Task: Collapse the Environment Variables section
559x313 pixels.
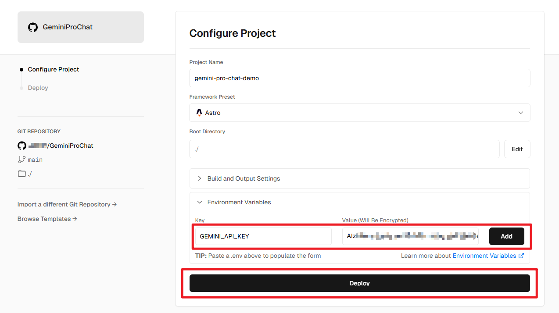Action: click(x=239, y=202)
